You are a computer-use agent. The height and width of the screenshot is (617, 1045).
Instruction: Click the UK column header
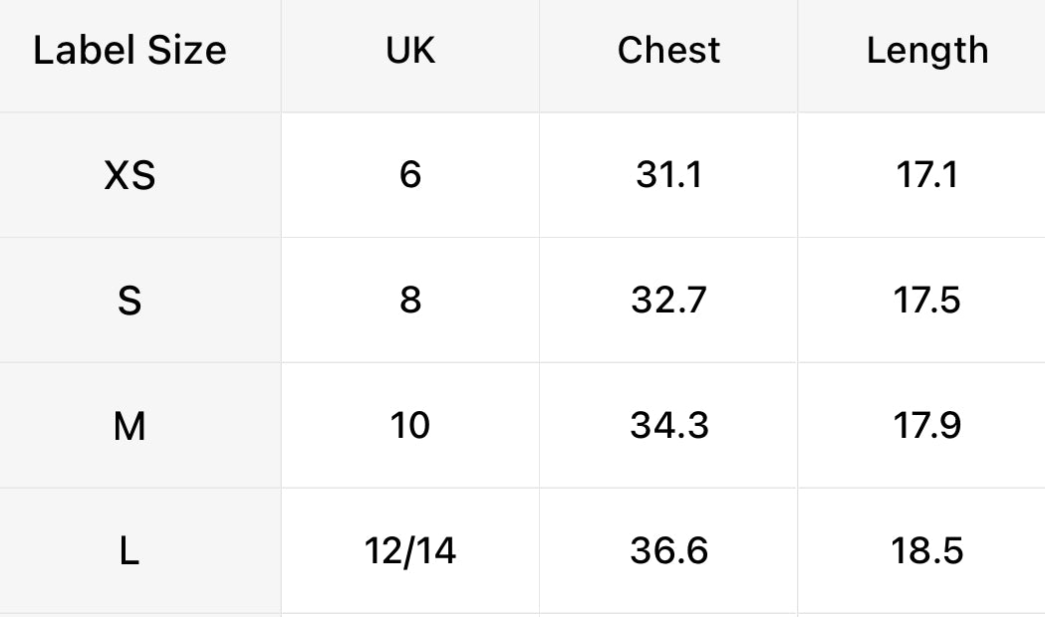pos(410,51)
